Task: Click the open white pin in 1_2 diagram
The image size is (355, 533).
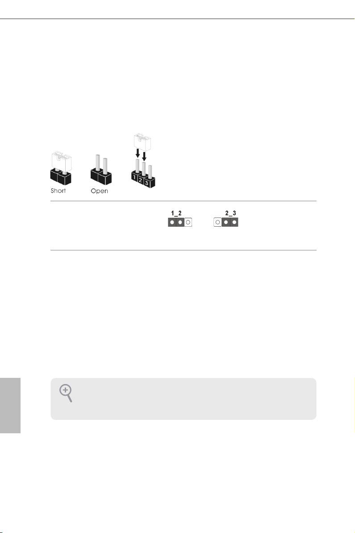Action: [x=188, y=222]
